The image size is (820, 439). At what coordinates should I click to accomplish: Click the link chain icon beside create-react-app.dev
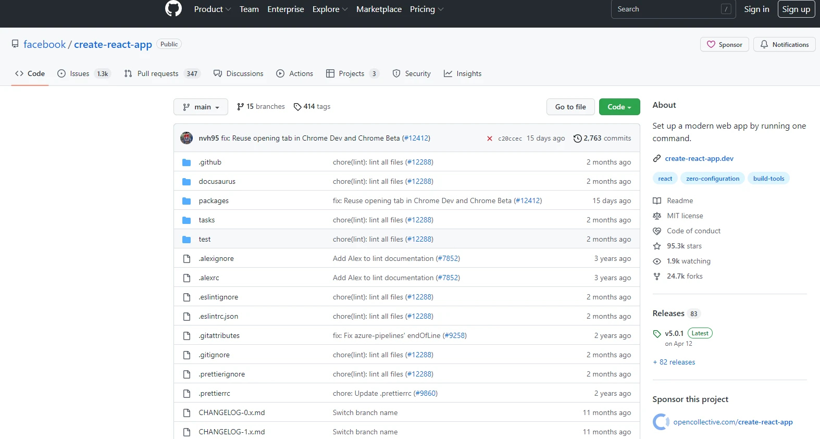657,158
